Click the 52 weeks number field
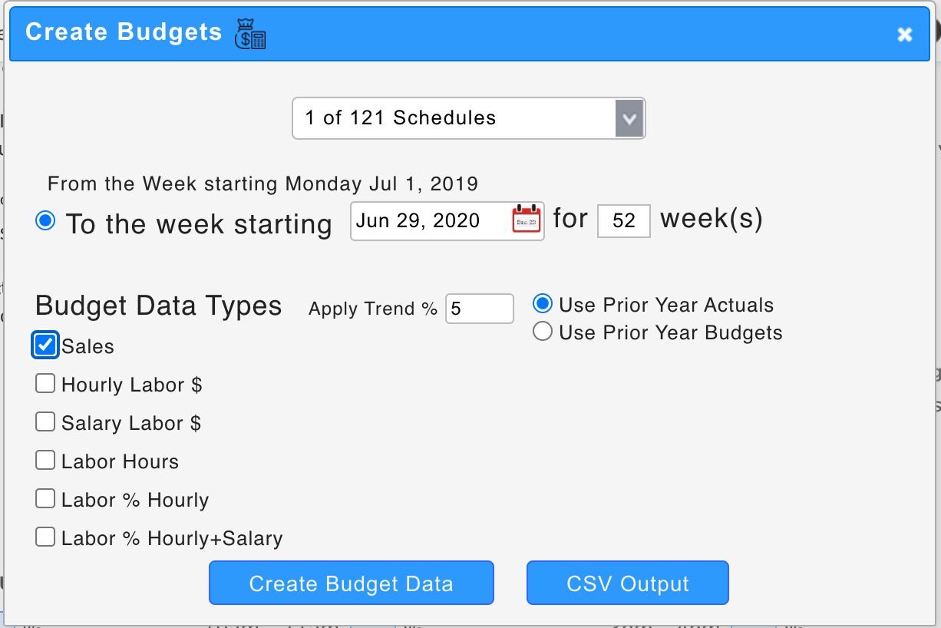The height and width of the screenshot is (628, 941). (623, 221)
